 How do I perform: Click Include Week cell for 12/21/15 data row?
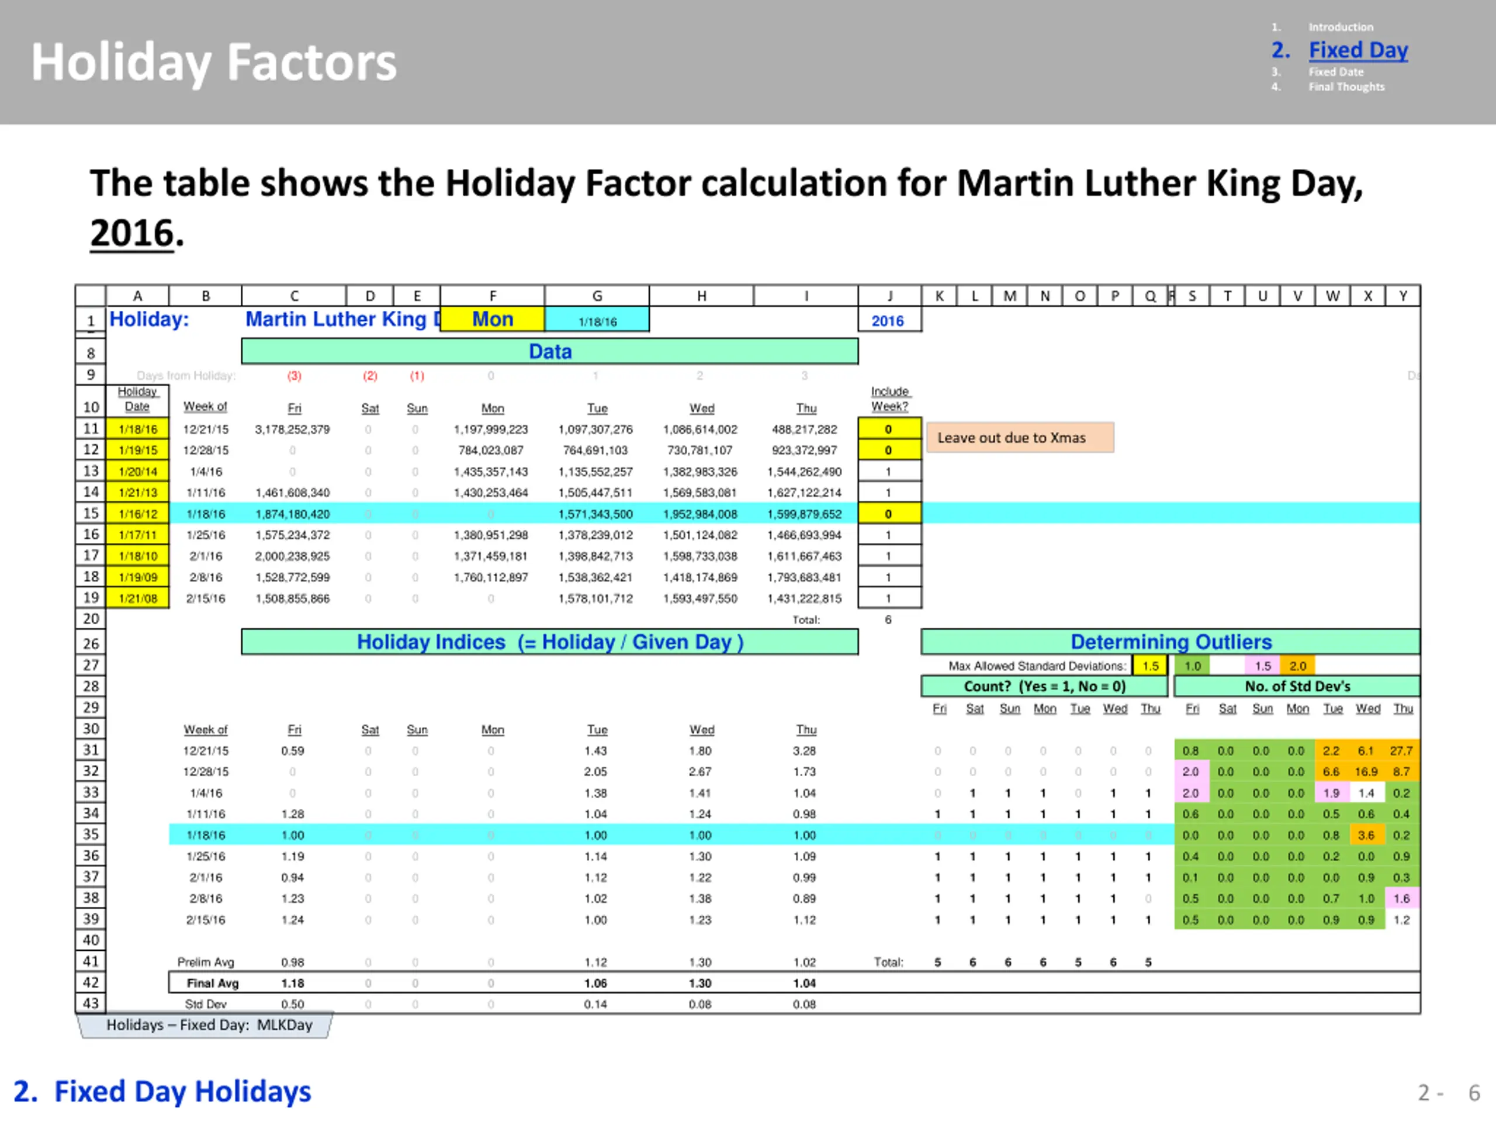(x=889, y=430)
